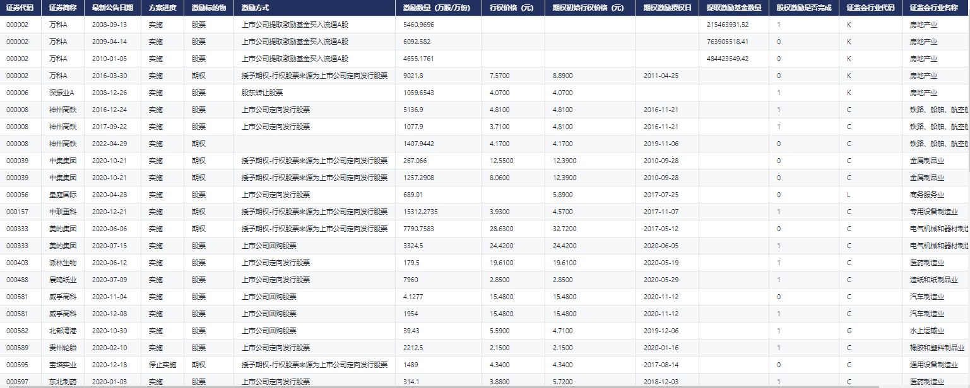The image size is (970, 388).
Task: Click the company name 派林生物
Action: pyautogui.click(x=62, y=263)
